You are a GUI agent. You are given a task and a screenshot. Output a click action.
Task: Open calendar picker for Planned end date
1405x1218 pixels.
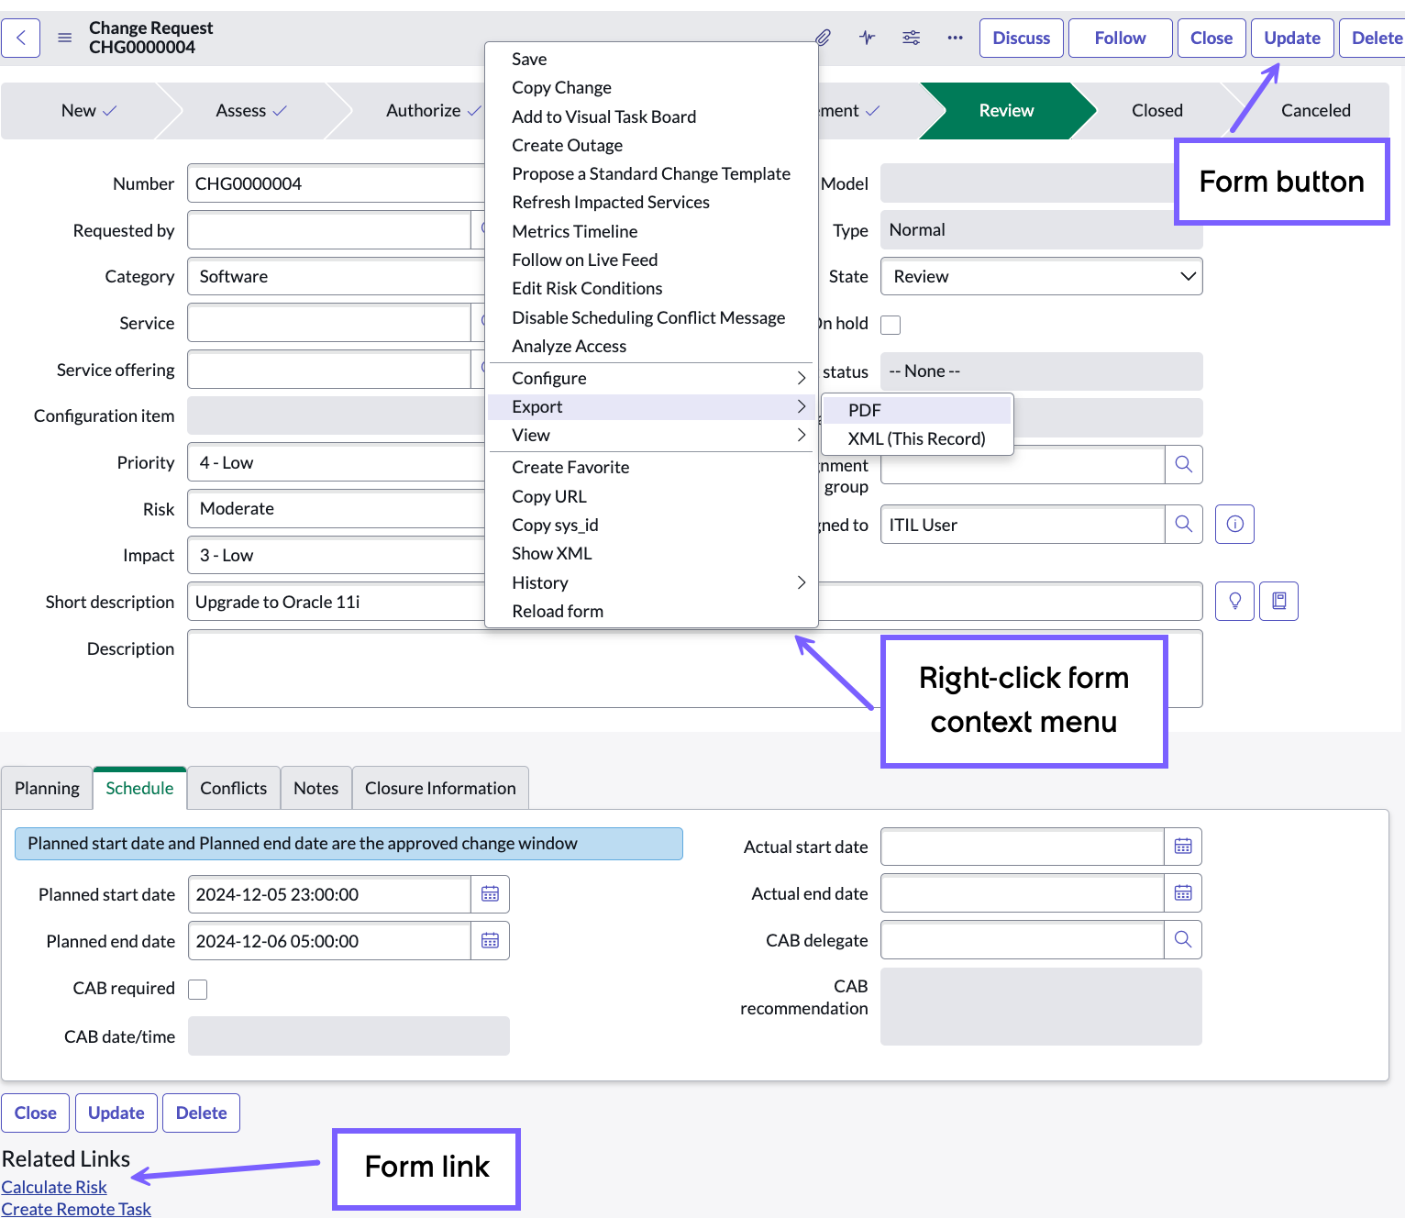click(x=490, y=941)
